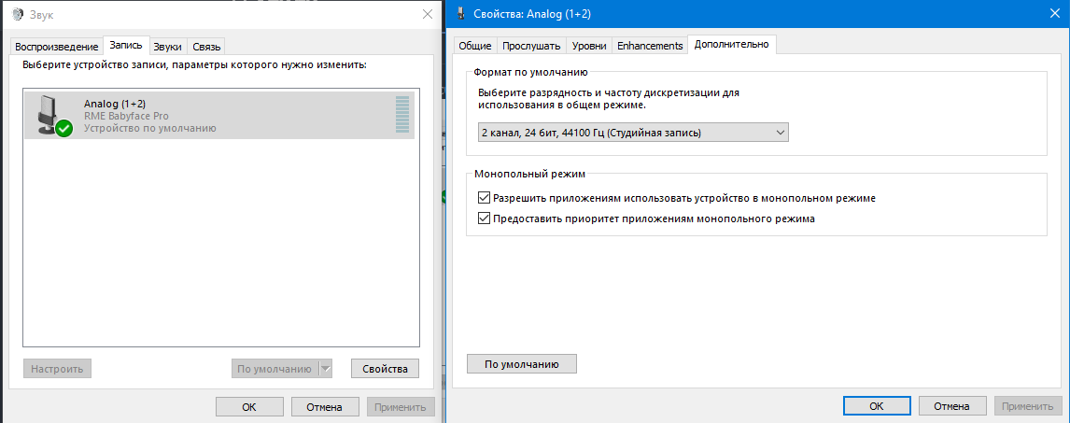The width and height of the screenshot is (1070, 423).
Task: Click the microphone device icon for Analog (1+2)
Action: coord(49,113)
